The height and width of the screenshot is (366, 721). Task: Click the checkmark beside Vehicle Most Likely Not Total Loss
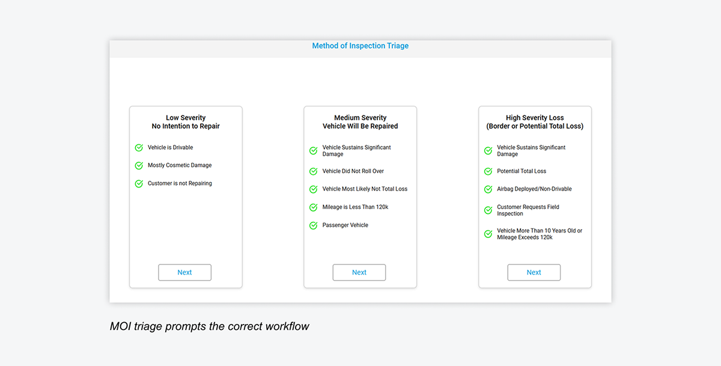(313, 189)
